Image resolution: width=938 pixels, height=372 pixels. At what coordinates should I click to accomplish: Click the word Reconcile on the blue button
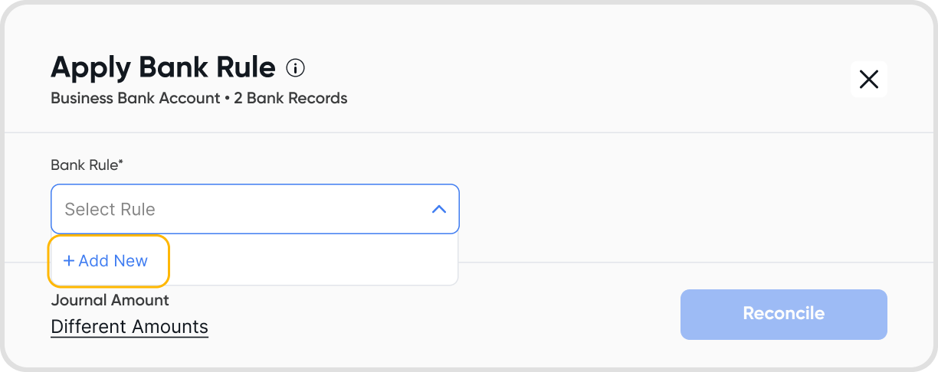coord(784,313)
